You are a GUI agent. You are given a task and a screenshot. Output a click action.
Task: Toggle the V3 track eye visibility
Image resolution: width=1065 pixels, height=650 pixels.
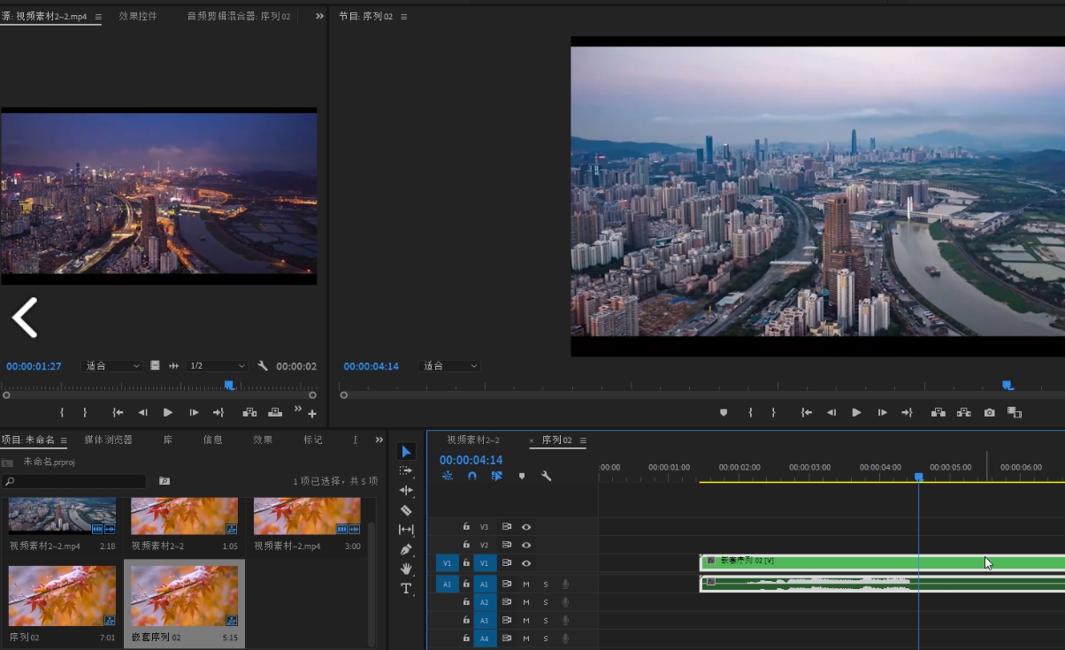click(x=526, y=526)
